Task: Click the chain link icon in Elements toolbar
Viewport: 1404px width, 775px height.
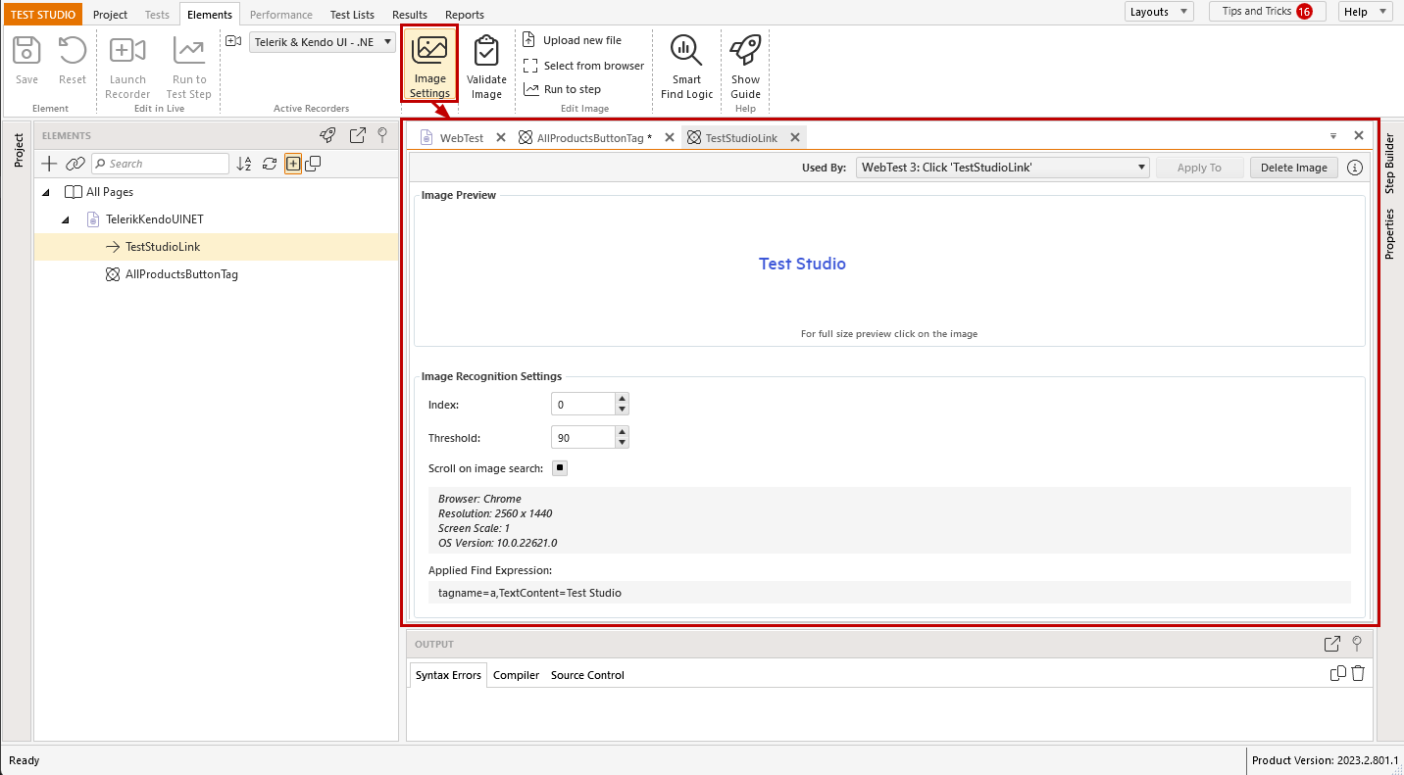Action: (x=75, y=164)
